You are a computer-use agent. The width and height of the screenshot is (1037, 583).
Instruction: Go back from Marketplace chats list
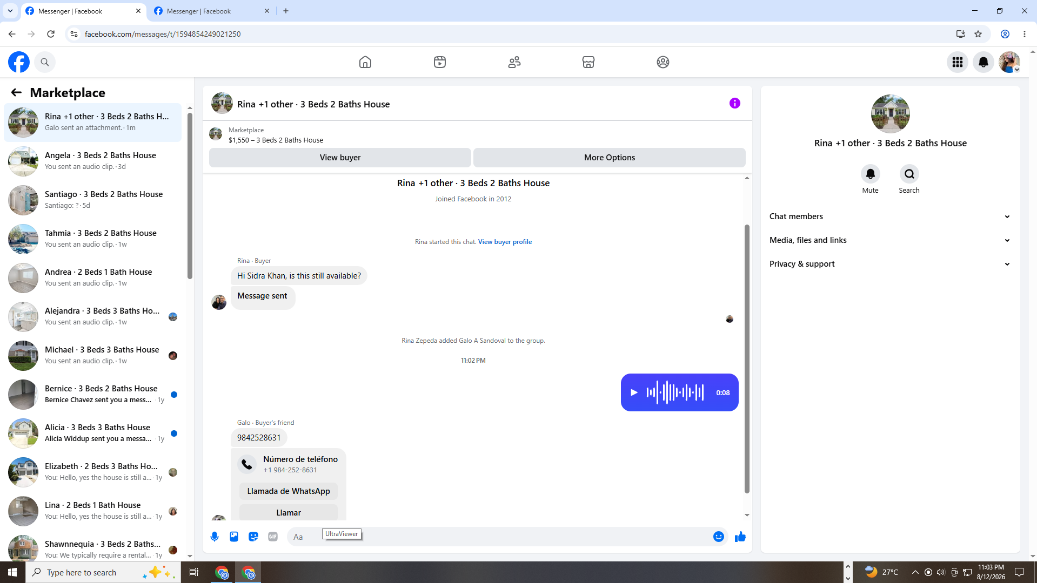coord(16,93)
